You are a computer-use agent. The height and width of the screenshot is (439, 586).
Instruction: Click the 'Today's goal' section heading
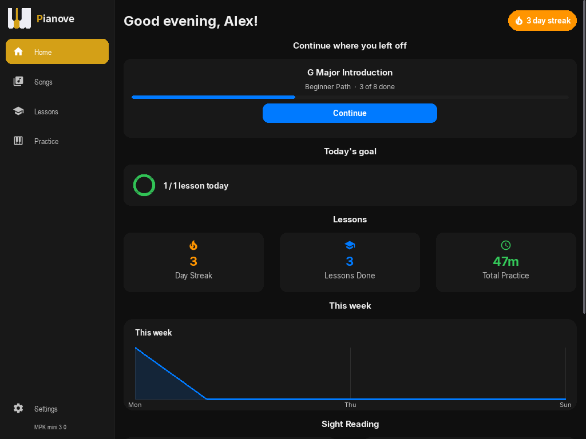350,151
